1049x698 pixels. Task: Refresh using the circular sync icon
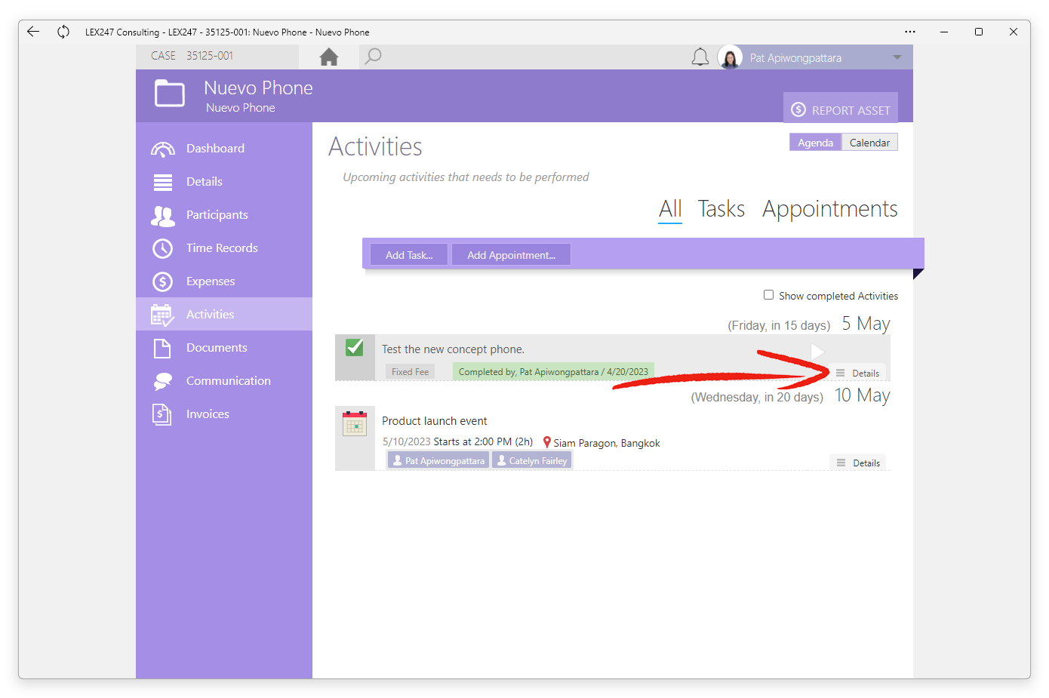[x=63, y=32]
